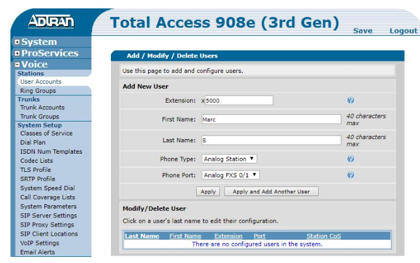Click the ADTRAN logo

click(x=51, y=21)
